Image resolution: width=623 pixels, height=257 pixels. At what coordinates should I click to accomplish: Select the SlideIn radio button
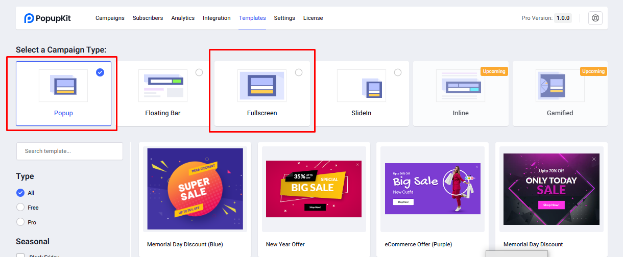click(x=398, y=72)
